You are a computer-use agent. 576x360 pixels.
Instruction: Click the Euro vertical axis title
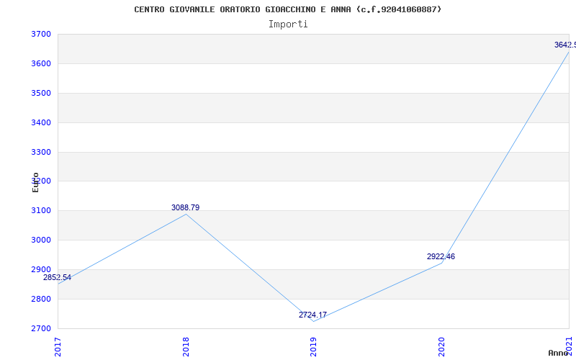point(35,183)
